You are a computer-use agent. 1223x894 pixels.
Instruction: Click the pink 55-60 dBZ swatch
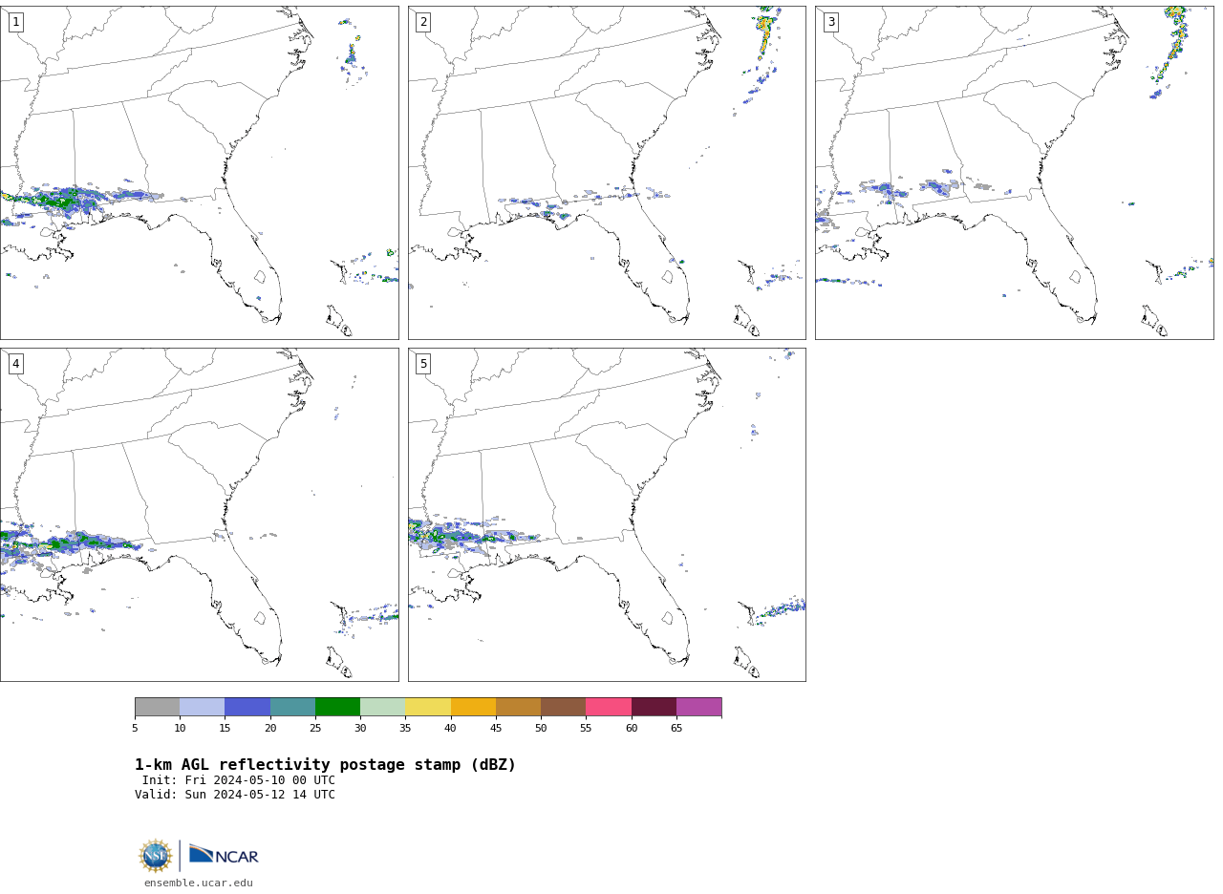pyautogui.click(x=609, y=707)
